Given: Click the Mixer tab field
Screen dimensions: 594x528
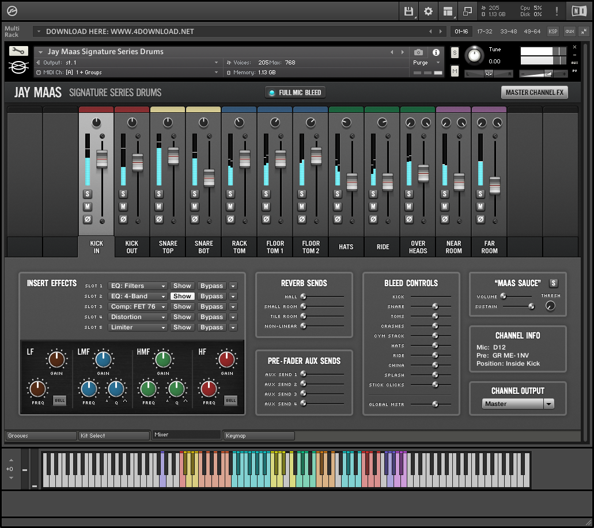Looking at the screenshot, I should (x=187, y=435).
